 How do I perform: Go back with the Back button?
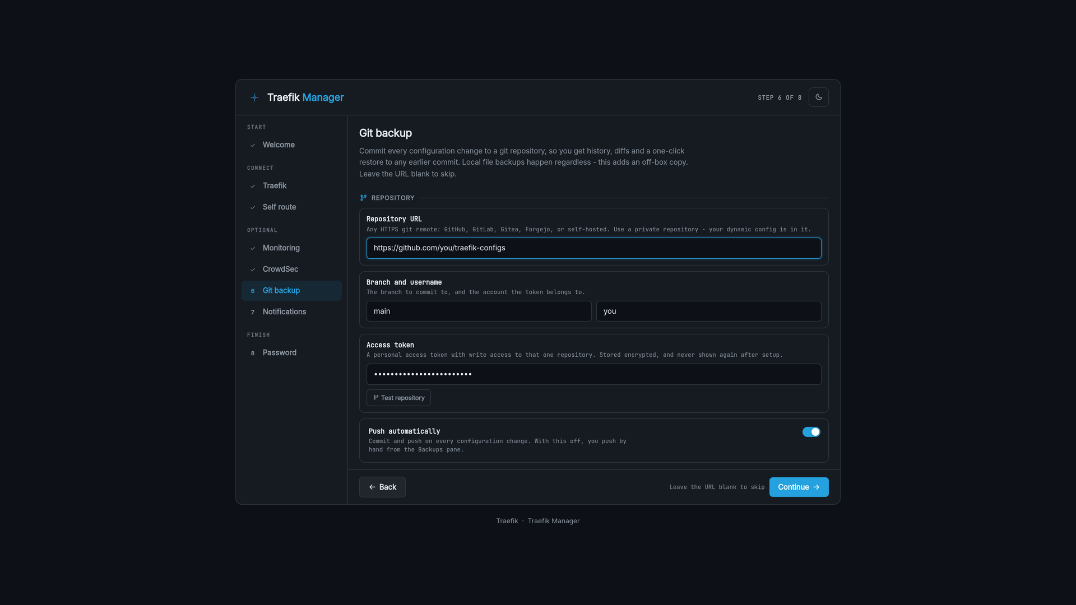pos(382,487)
